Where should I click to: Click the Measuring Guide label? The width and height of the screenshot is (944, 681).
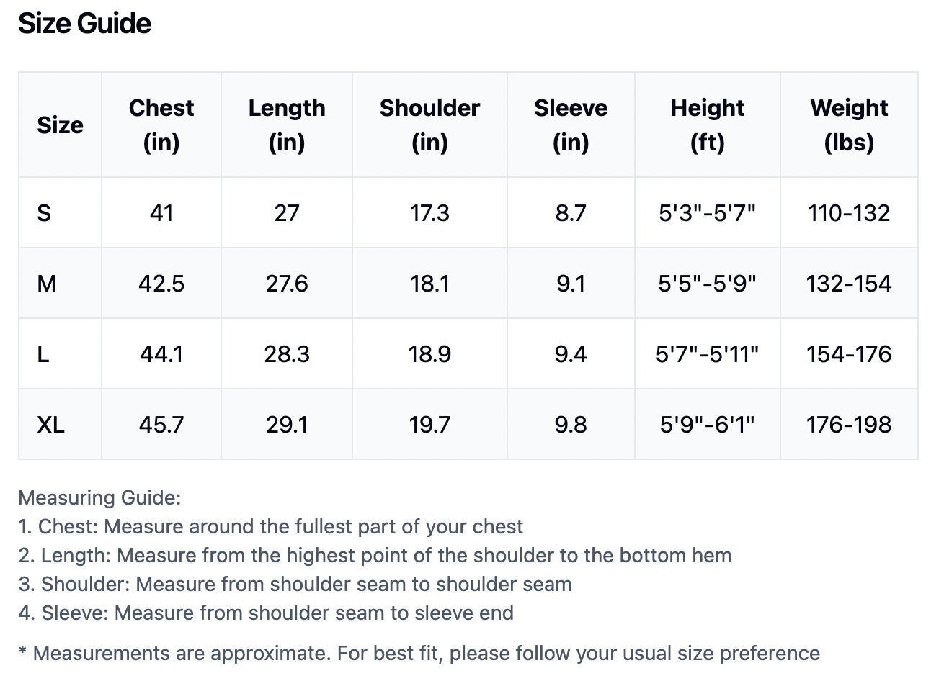pos(99,497)
